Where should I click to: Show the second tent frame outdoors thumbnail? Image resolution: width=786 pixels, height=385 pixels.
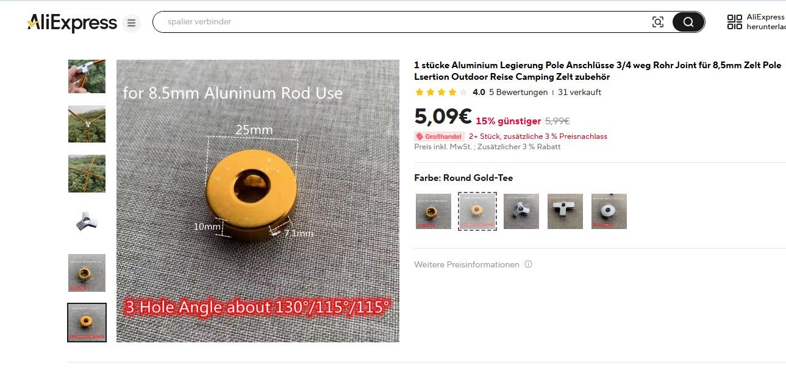point(87,174)
